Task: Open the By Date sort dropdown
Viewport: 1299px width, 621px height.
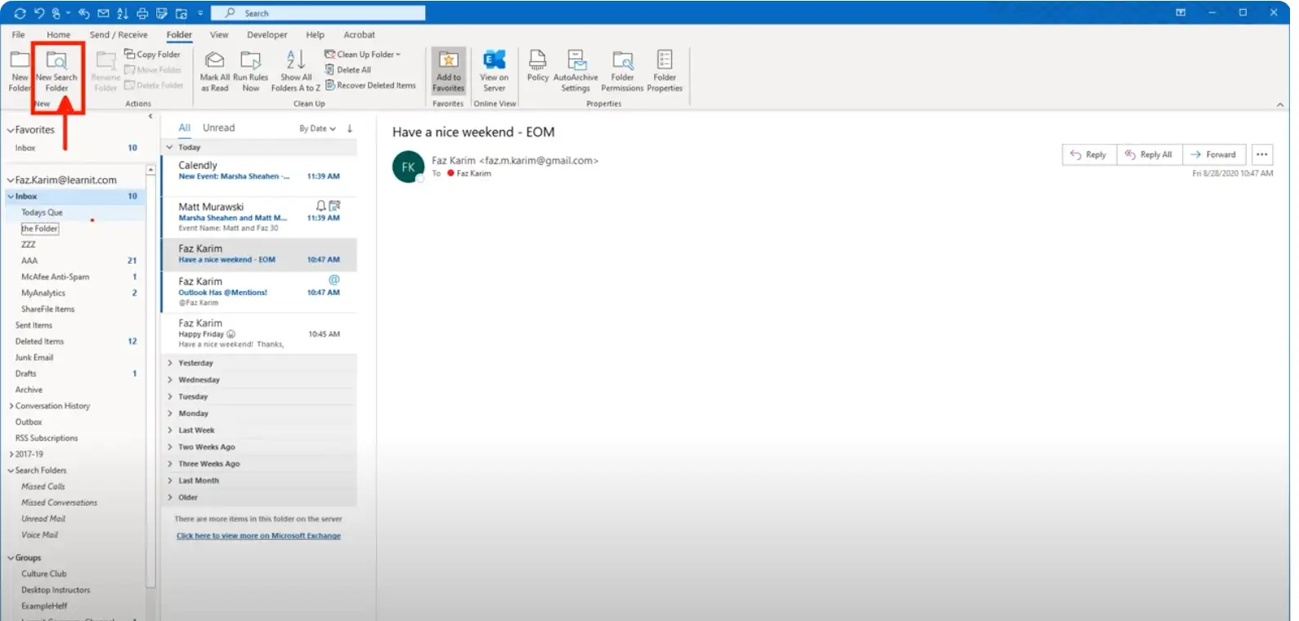Action: tap(317, 128)
